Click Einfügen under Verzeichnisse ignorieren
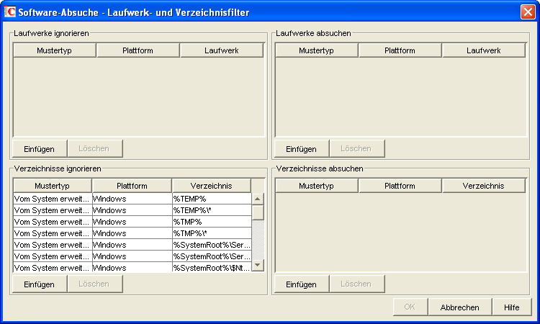540x324 pixels. coord(40,284)
